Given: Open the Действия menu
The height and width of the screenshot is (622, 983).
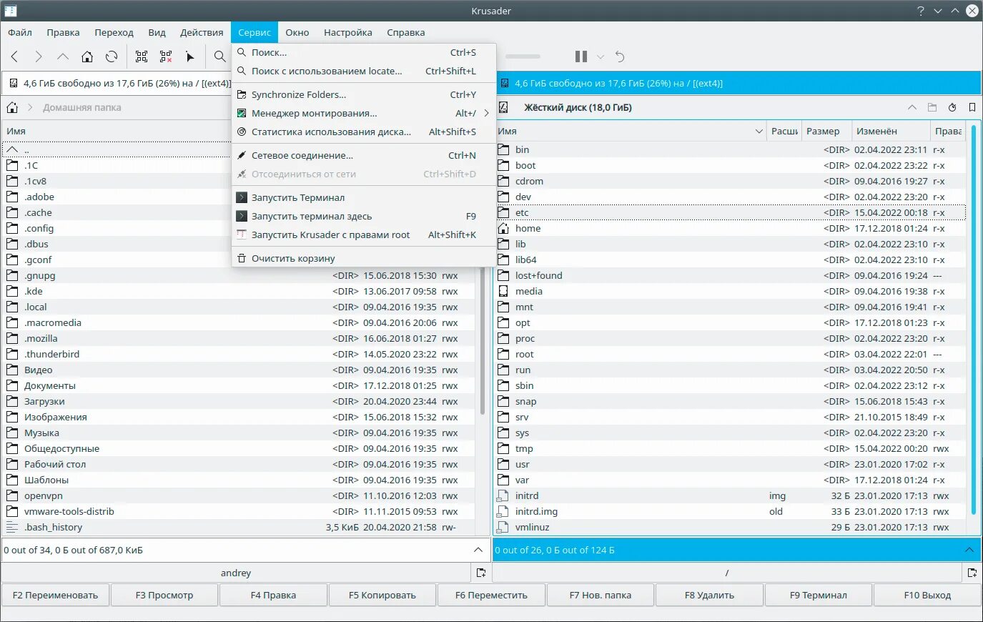Looking at the screenshot, I should pyautogui.click(x=202, y=32).
